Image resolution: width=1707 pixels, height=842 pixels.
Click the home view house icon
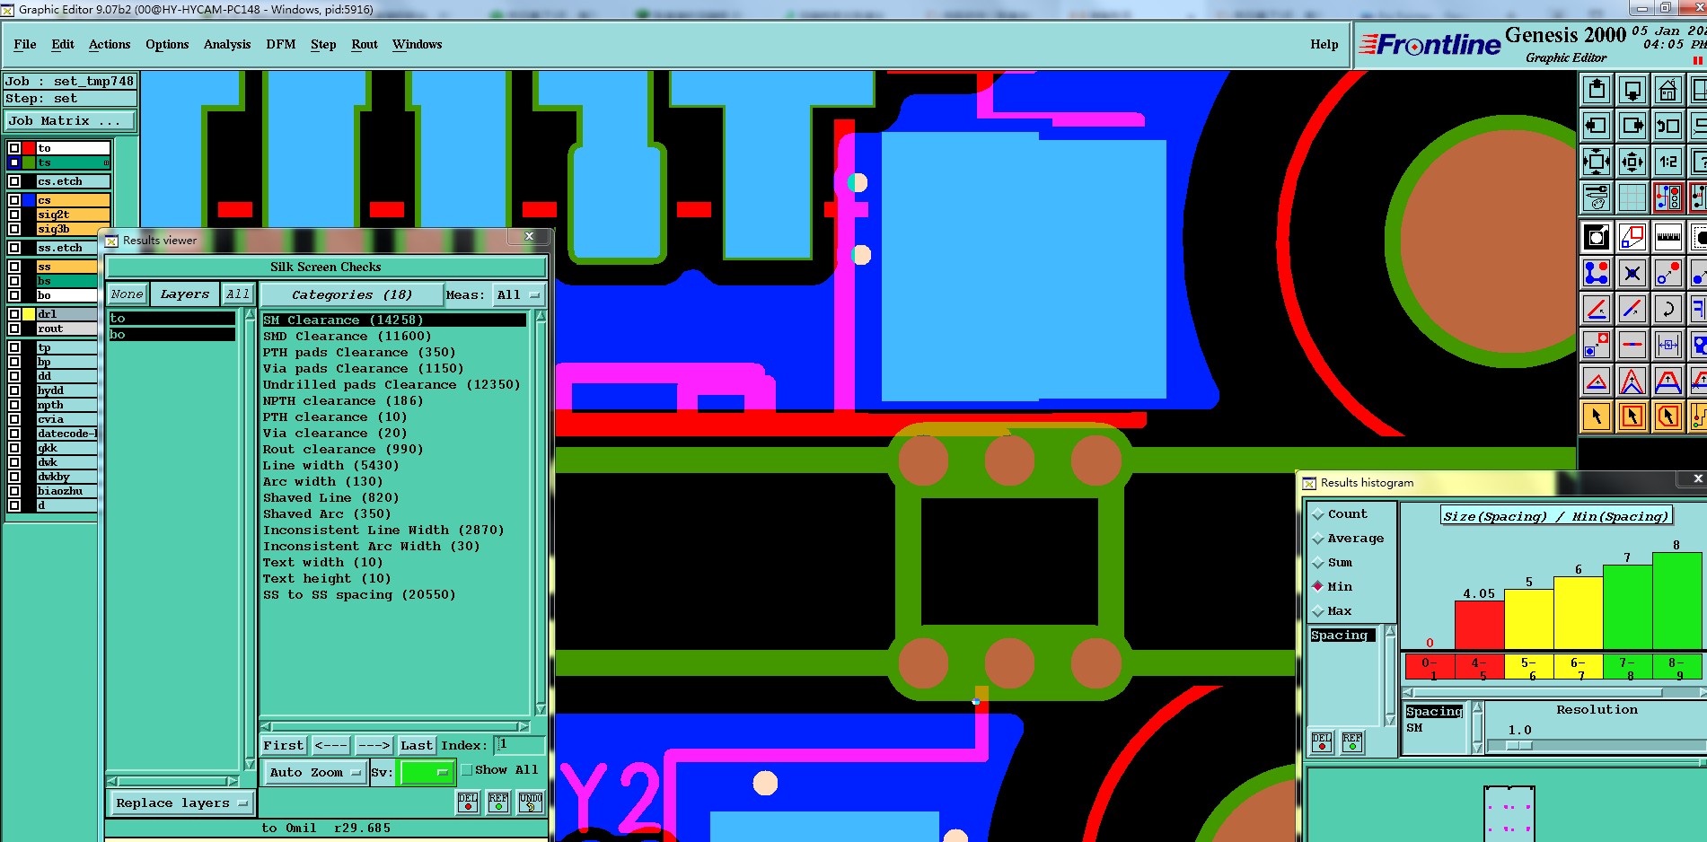[x=1668, y=90]
